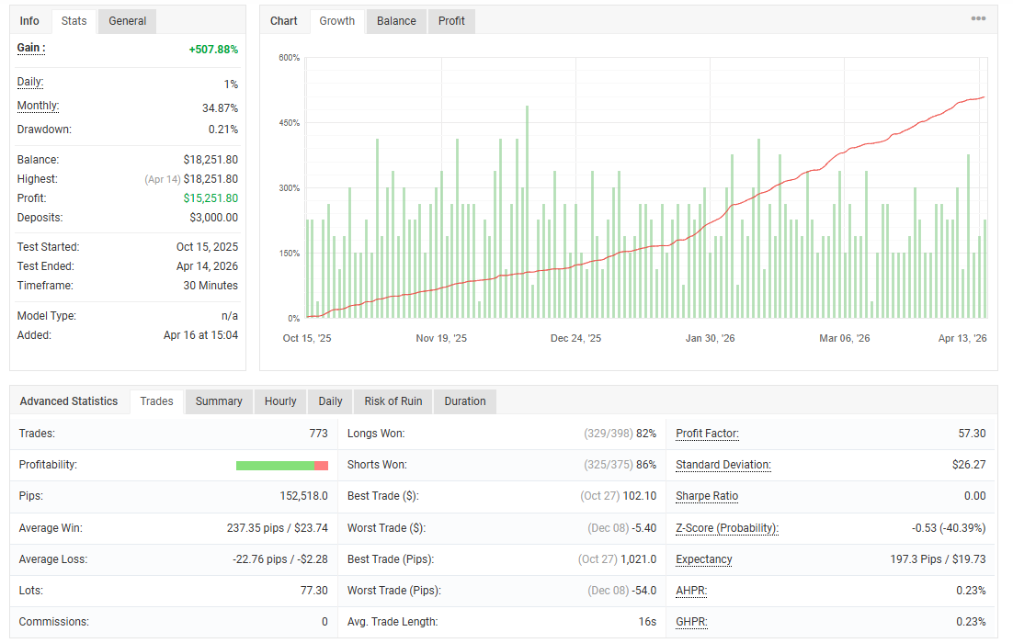Viewport: 1013px width, 643px height.
Task: Open the Trades statistics tab
Action: tap(156, 400)
